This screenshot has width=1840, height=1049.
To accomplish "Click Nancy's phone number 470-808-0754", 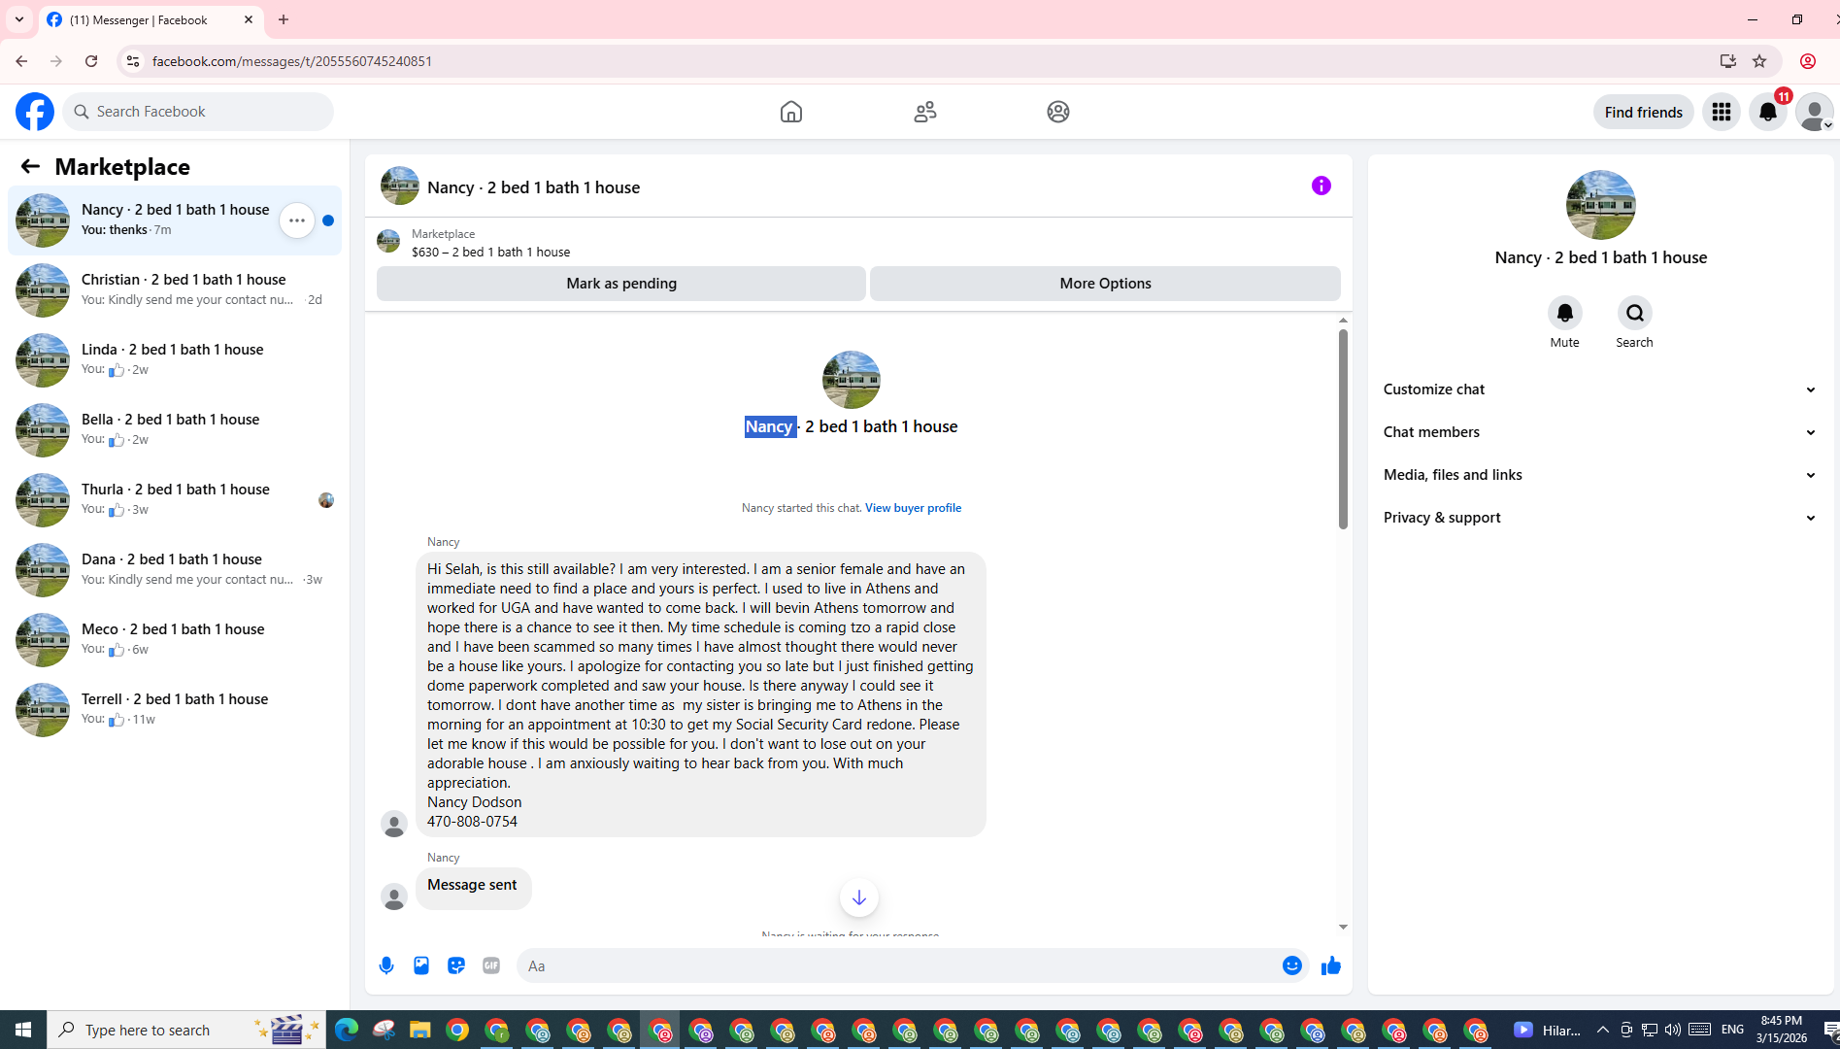I will point(472,822).
